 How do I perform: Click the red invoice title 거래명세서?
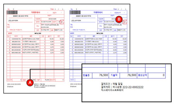[36, 12]
